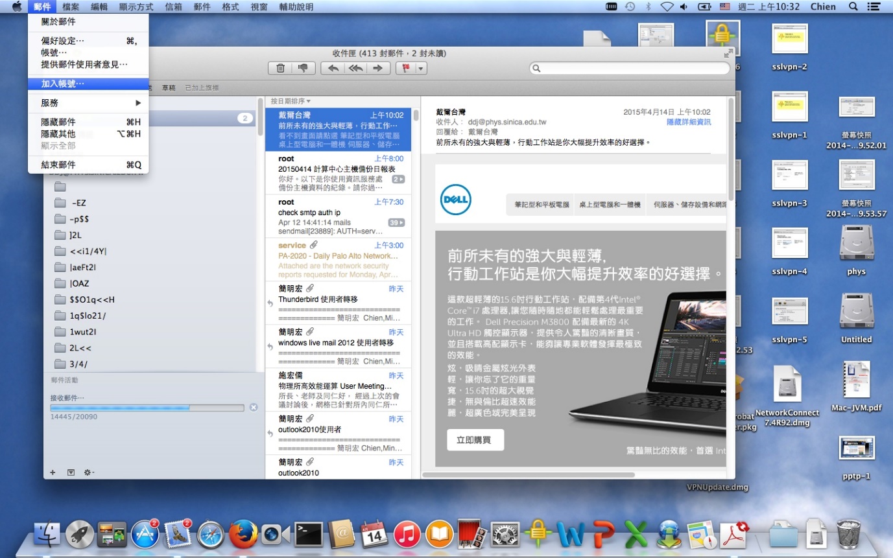Choose 偏好設定… from the menu
The height and width of the screenshot is (558, 893).
(88, 41)
